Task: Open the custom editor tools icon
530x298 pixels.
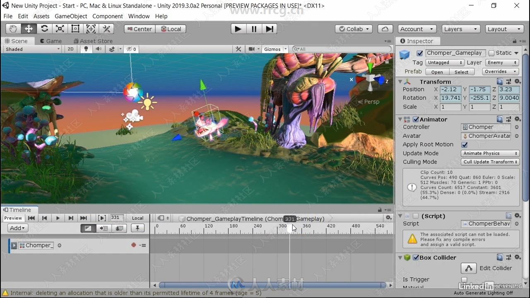Action: 106,29
